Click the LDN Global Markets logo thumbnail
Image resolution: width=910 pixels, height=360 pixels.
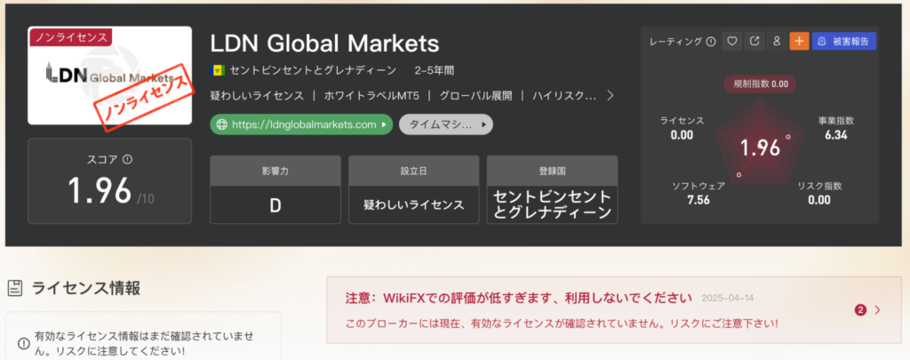click(x=109, y=76)
